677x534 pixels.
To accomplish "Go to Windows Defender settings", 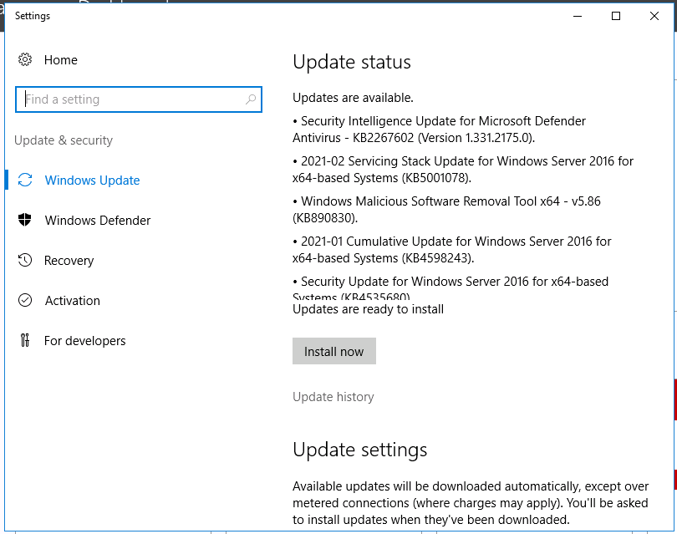I will [x=98, y=220].
